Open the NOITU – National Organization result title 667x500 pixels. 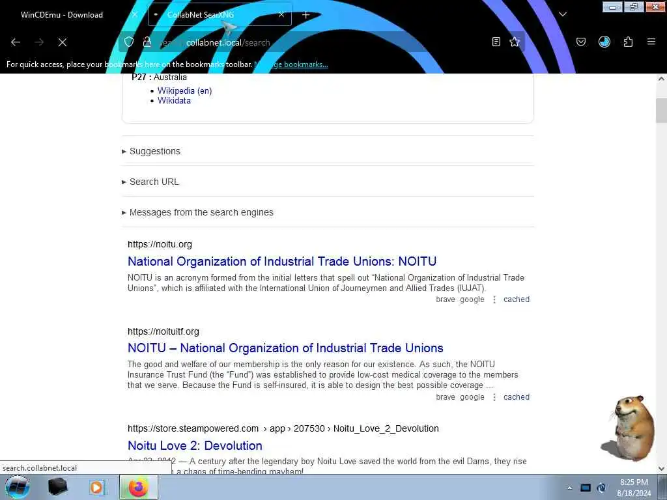pyautogui.click(x=285, y=348)
